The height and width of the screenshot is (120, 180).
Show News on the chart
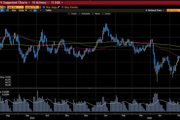click(96, 14)
